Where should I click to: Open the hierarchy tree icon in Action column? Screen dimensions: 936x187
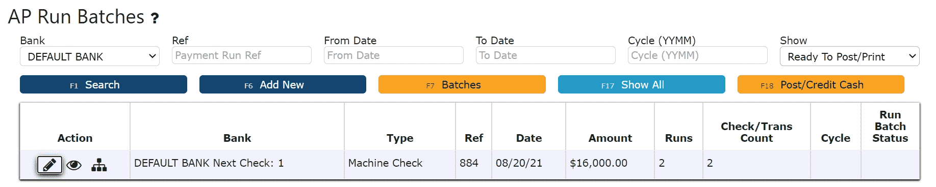pos(99,165)
